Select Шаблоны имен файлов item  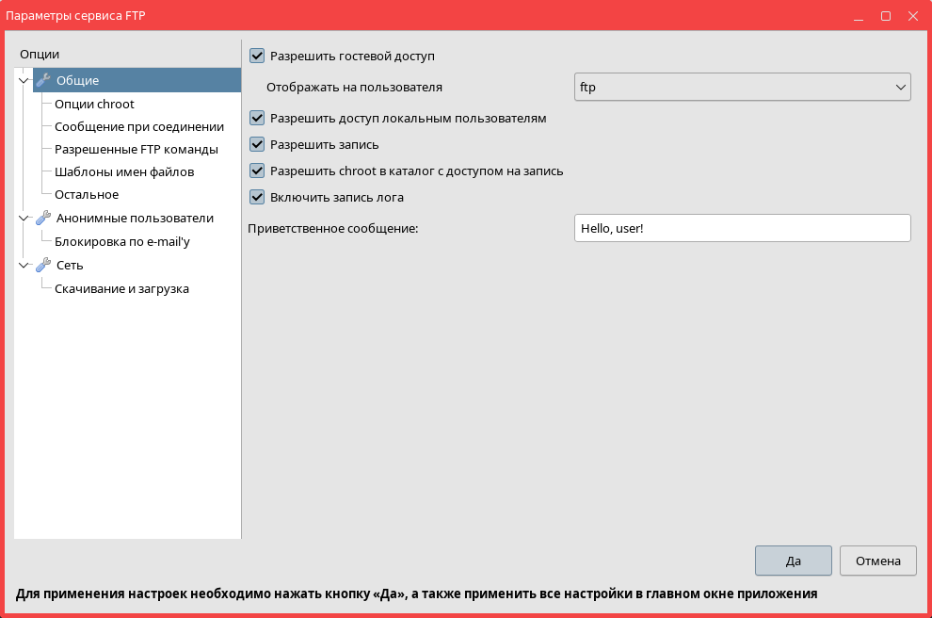[124, 171]
